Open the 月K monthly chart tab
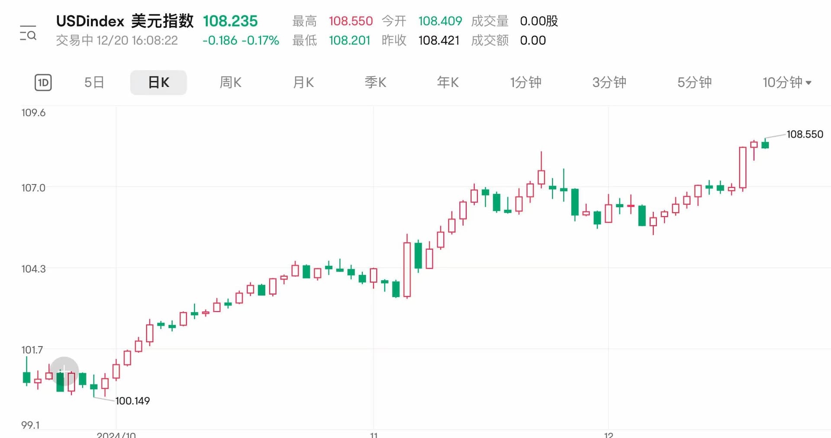 303,83
